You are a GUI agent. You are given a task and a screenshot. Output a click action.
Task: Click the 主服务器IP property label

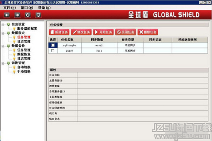tap(56, 81)
